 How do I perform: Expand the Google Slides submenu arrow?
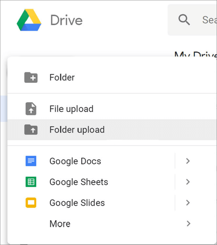click(x=188, y=203)
